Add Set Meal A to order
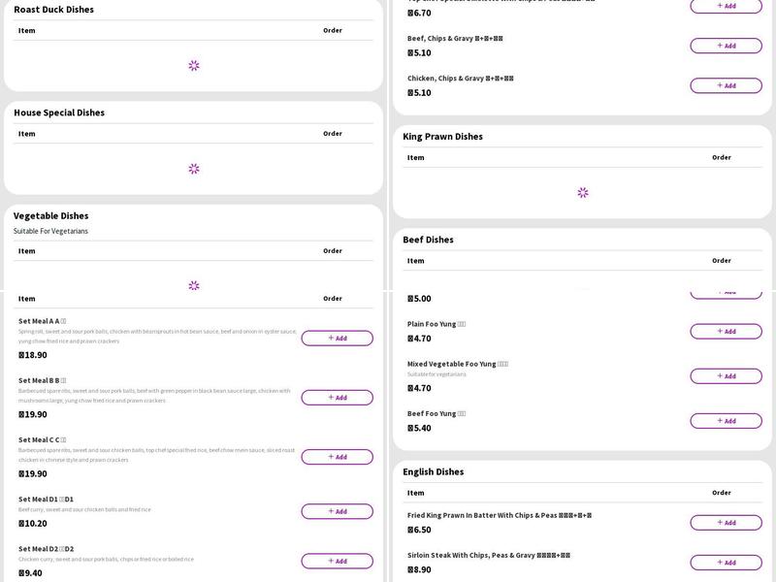This screenshot has height=582, width=776. (337, 339)
